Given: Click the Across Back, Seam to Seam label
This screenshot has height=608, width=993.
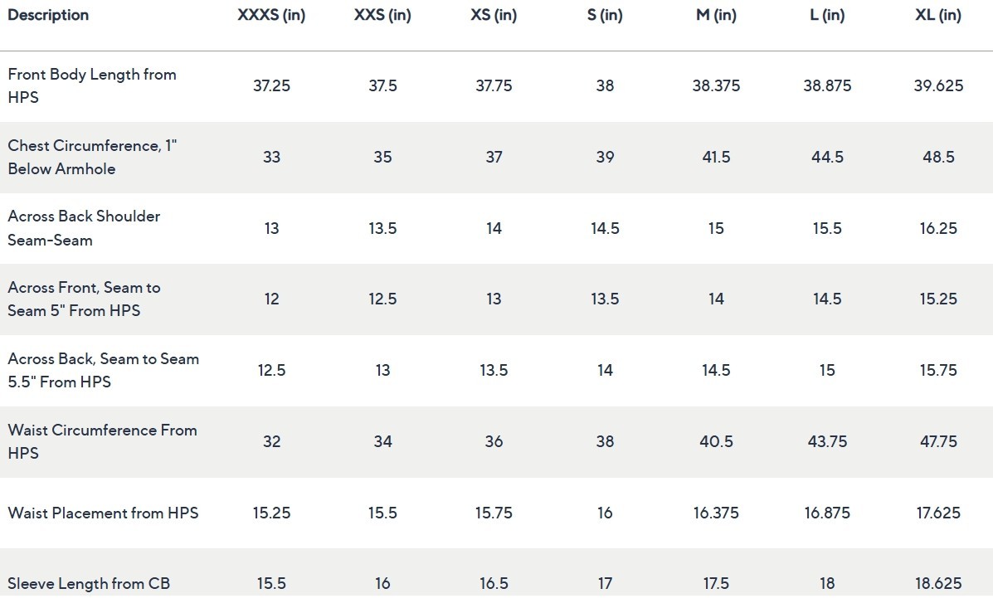Looking at the screenshot, I should [103, 371].
